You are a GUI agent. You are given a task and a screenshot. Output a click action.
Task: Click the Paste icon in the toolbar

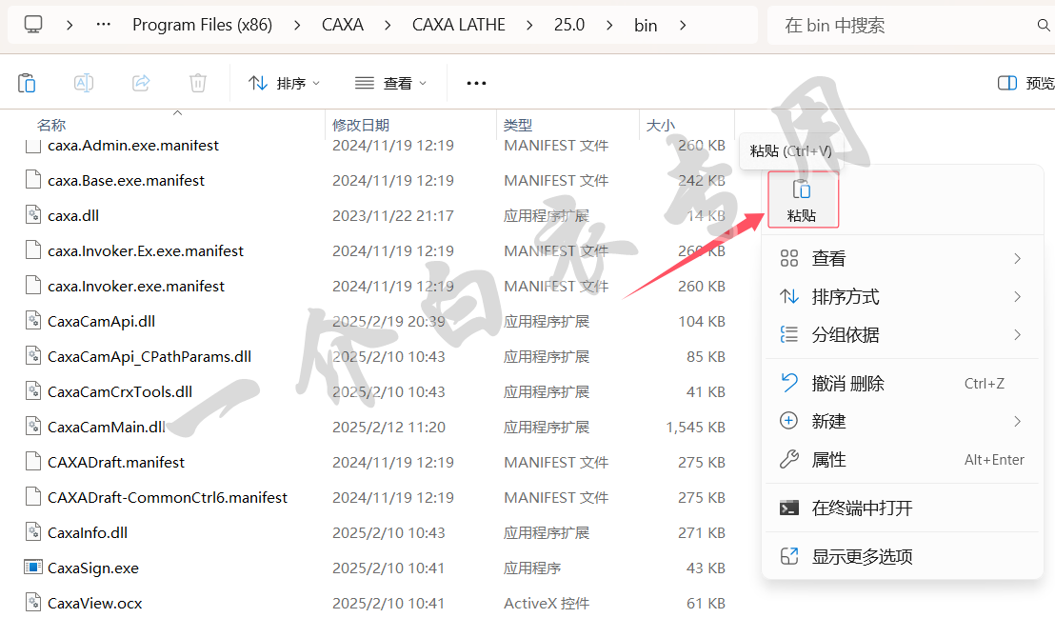27,83
